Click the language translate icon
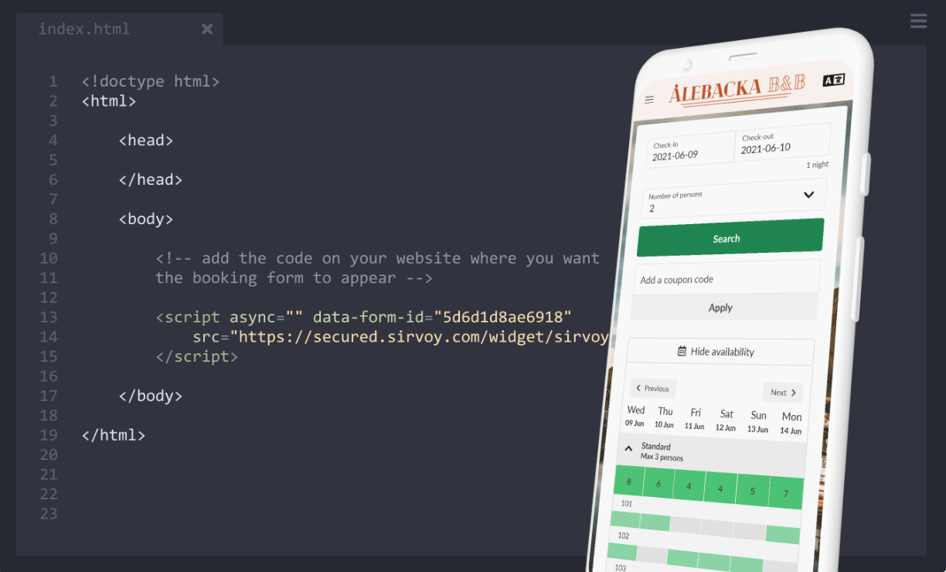Screen dimensions: 946x572 (x=833, y=80)
